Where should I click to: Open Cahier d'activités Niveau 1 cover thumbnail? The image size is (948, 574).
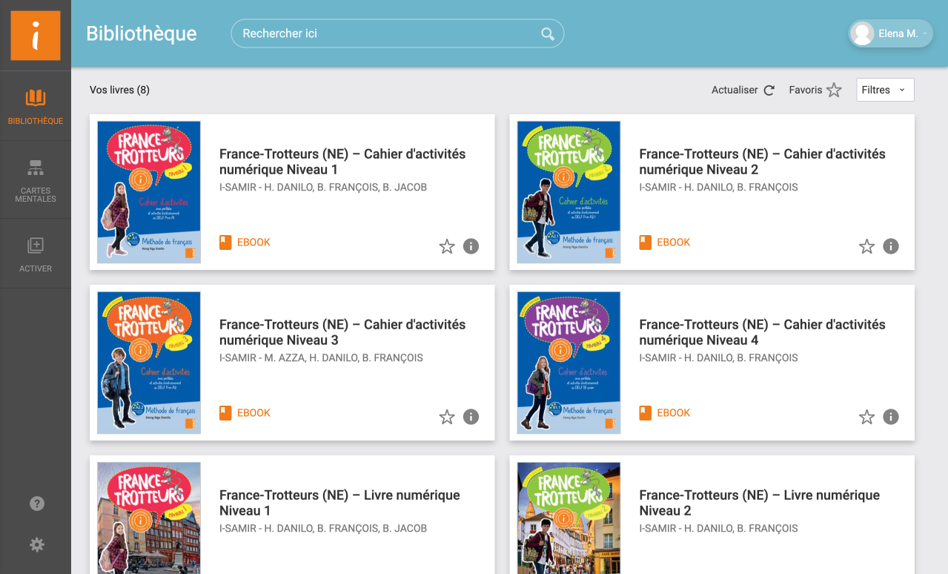tap(149, 192)
